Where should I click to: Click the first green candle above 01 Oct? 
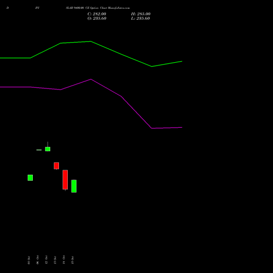tap(30, 177)
